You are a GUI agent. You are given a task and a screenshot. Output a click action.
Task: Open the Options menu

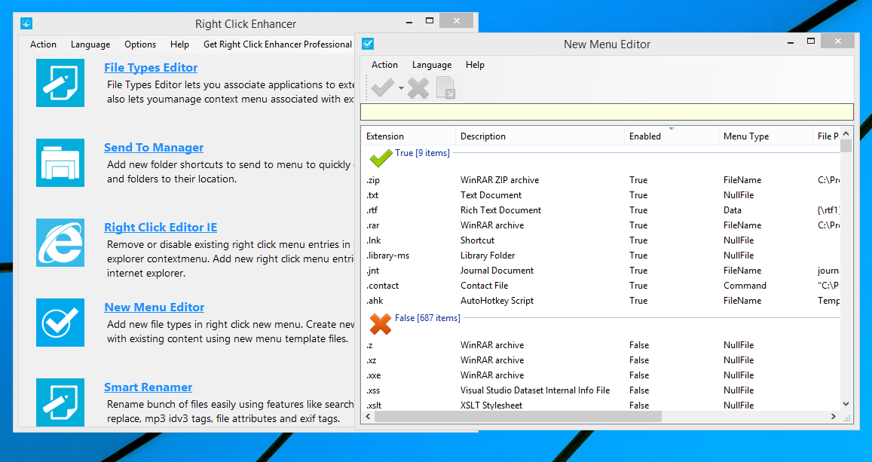click(140, 44)
